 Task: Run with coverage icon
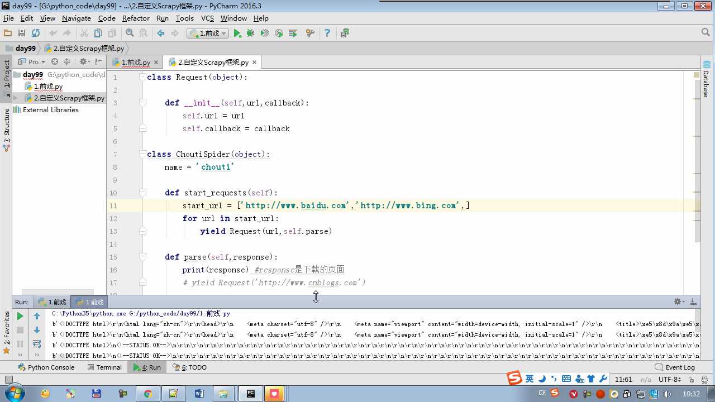click(x=265, y=33)
